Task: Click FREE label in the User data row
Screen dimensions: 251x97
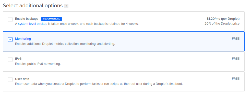Action: 236,79
